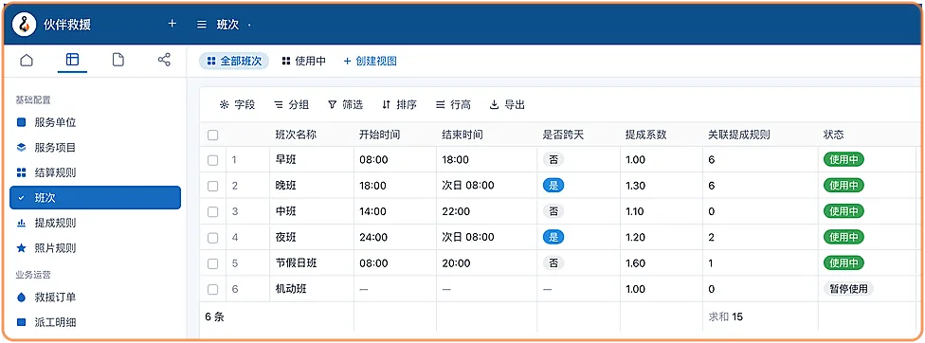
Task: Select the 全部班次 view tab
Action: tap(234, 61)
